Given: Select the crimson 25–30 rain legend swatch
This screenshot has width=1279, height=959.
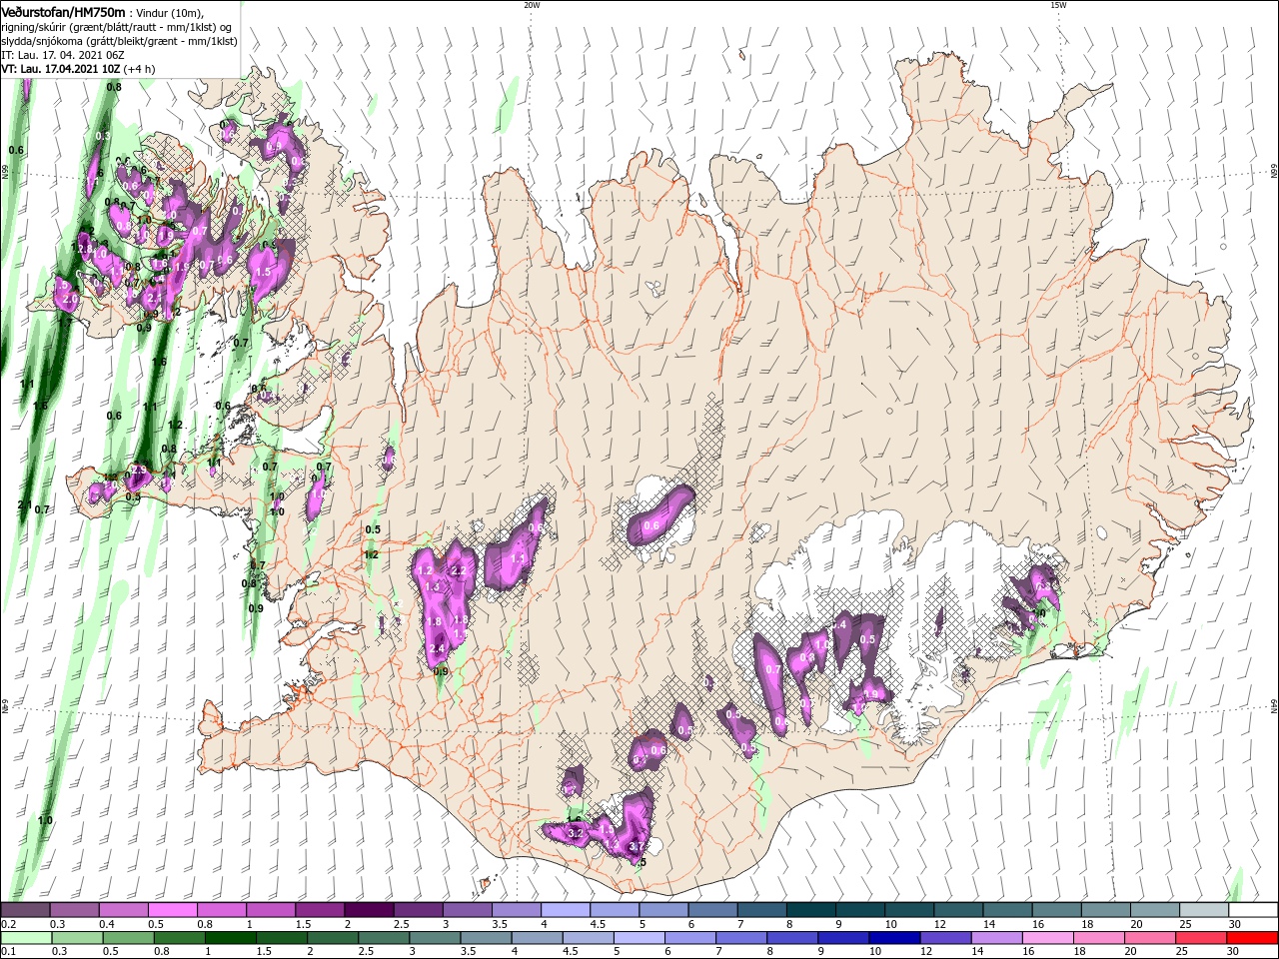Looking at the screenshot, I should (1200, 938).
